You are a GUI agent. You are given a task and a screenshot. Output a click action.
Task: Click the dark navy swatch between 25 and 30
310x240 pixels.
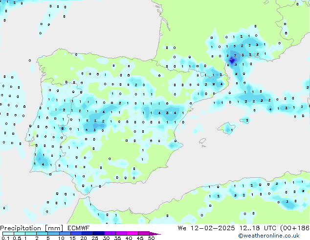98,234
